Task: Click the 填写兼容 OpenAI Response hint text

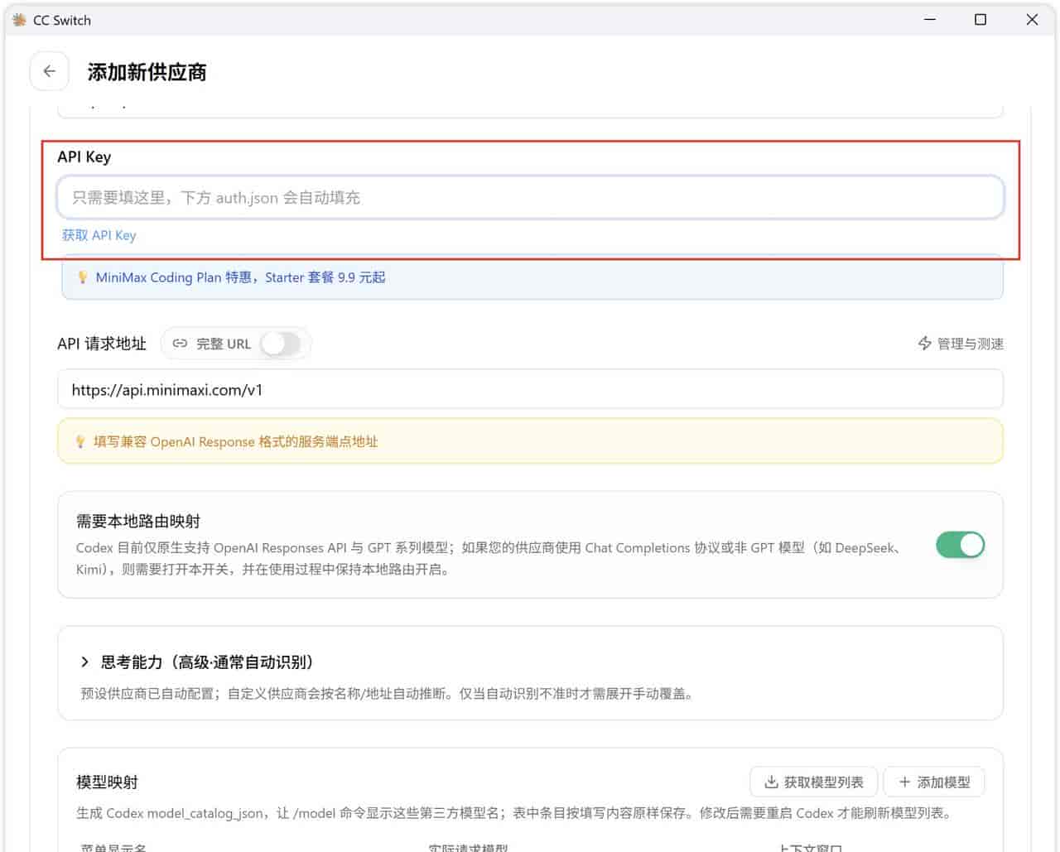Action: 235,442
